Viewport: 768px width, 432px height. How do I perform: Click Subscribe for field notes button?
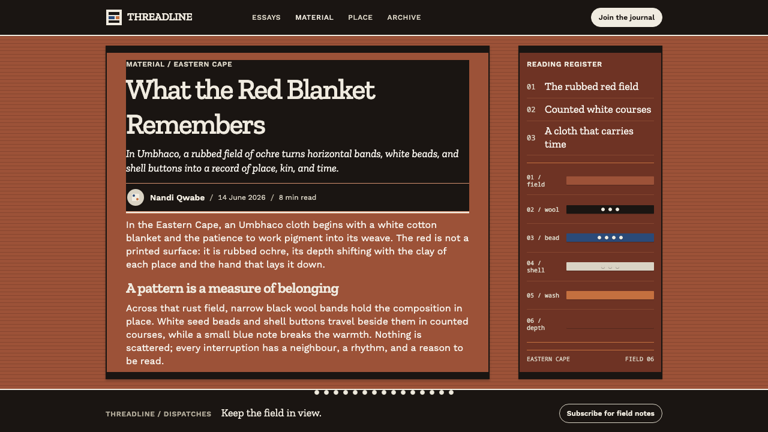tap(611, 413)
